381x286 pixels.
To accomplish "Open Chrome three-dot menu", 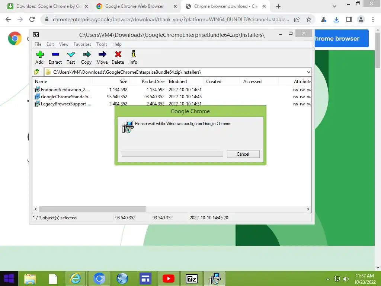I will coord(373,19).
